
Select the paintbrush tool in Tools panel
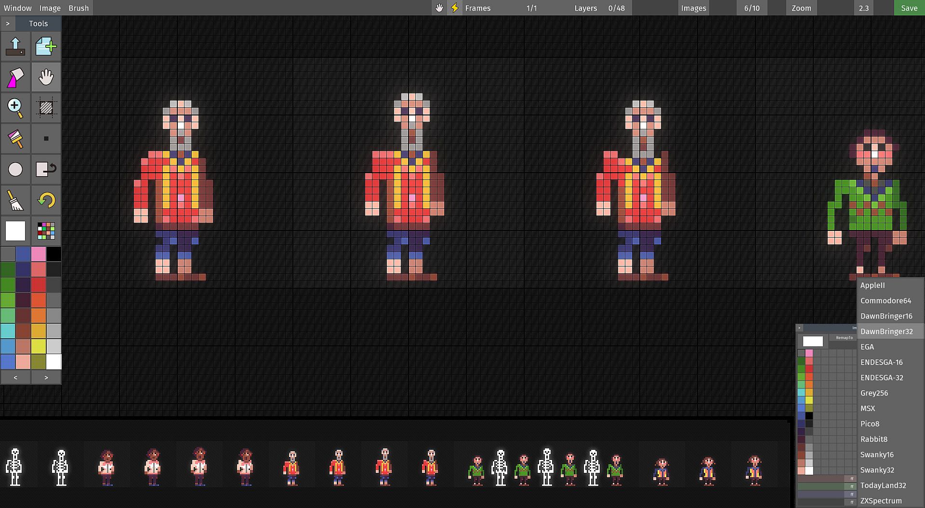[15, 139]
